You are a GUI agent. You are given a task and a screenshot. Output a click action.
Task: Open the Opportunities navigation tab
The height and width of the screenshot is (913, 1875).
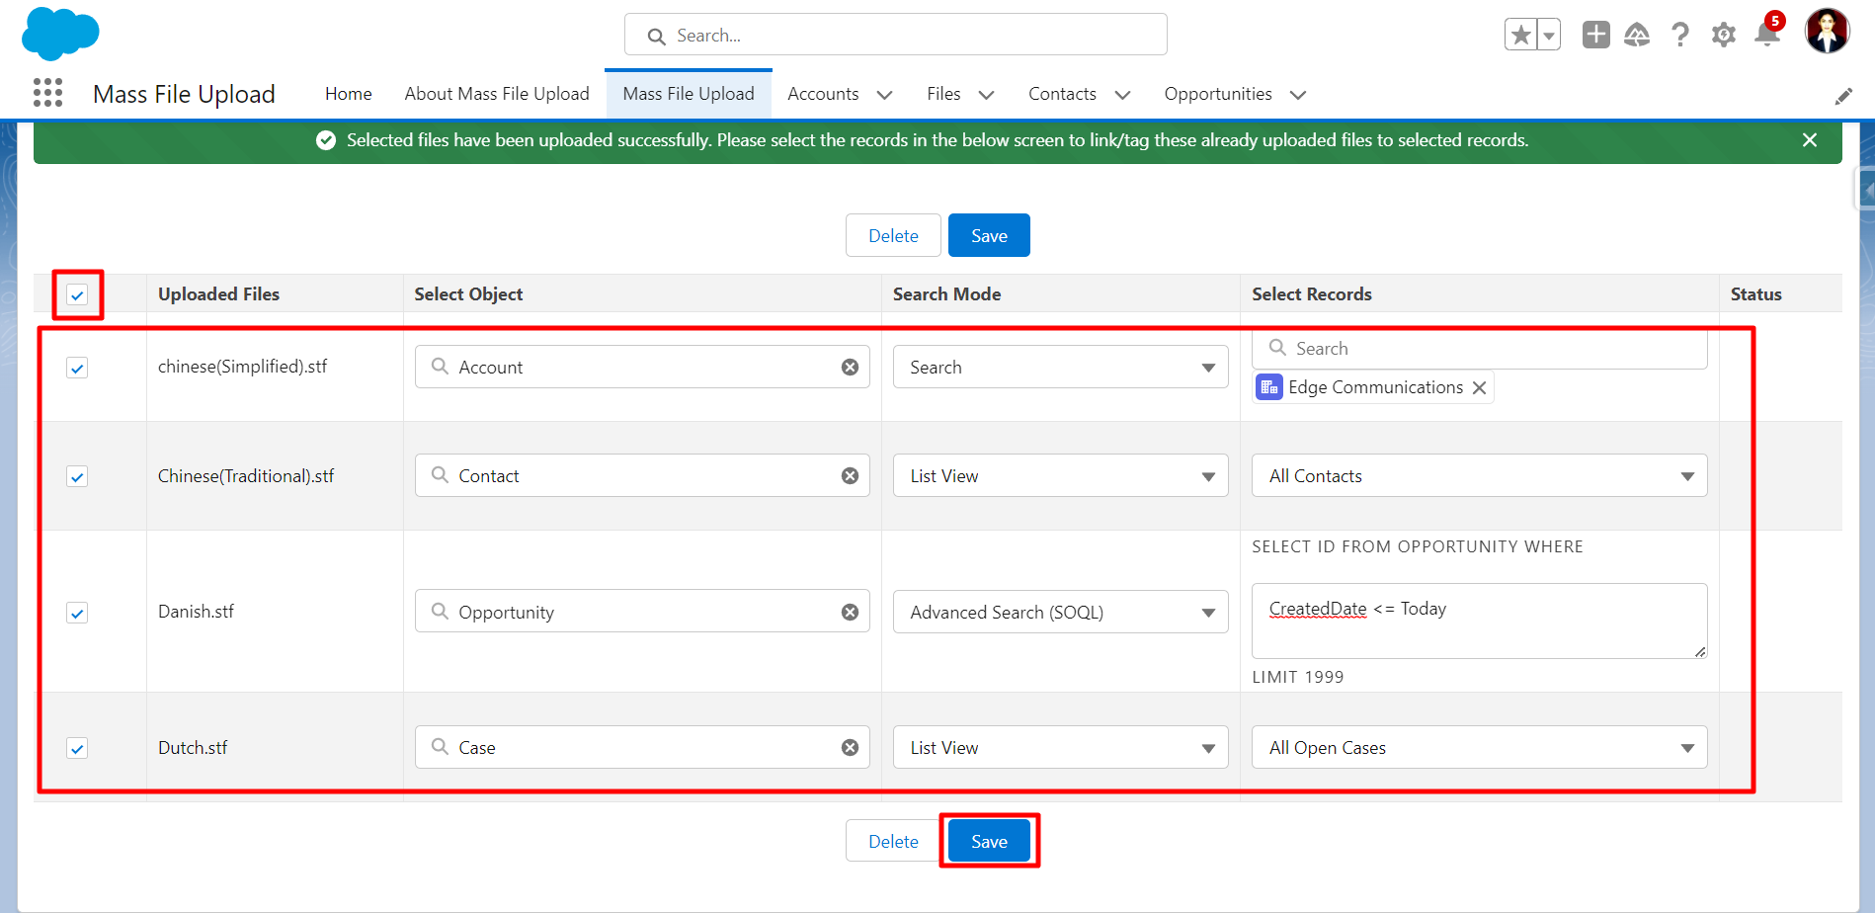tap(1218, 94)
